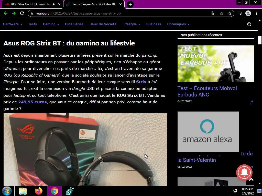View the site lock security icon
The width and height of the screenshot is (262, 196).
point(32,13)
